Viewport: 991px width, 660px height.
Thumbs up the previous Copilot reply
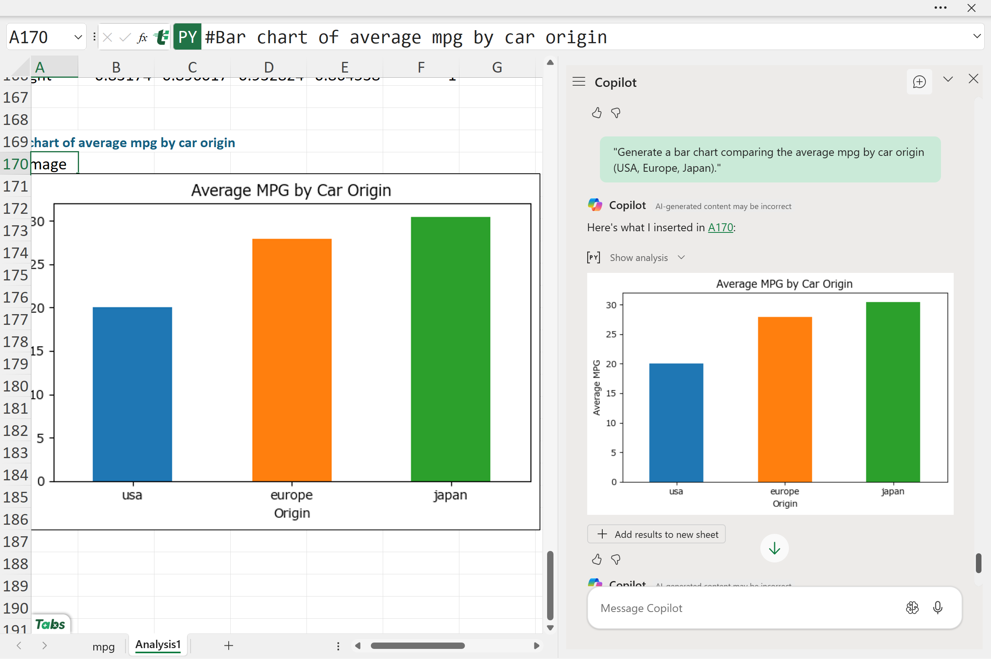pyautogui.click(x=596, y=113)
